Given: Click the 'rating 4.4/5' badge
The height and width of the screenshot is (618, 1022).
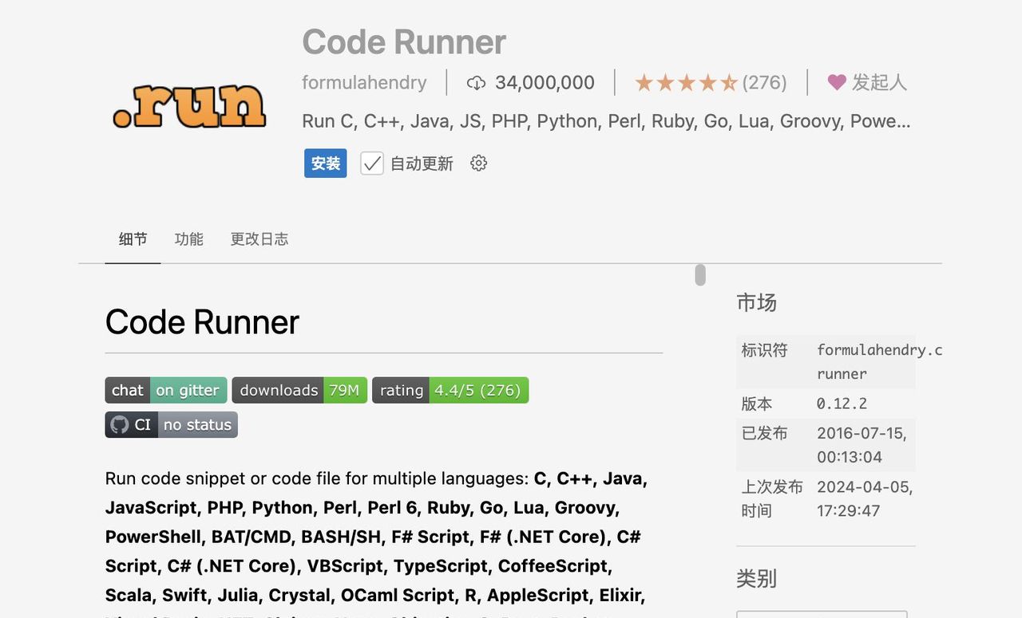Looking at the screenshot, I should pos(450,390).
